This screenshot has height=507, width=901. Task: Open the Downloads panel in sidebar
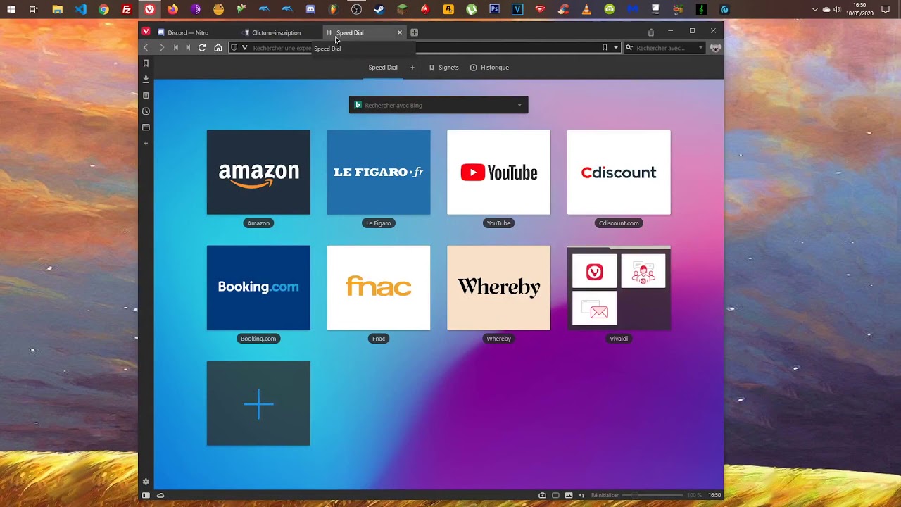coord(146,79)
